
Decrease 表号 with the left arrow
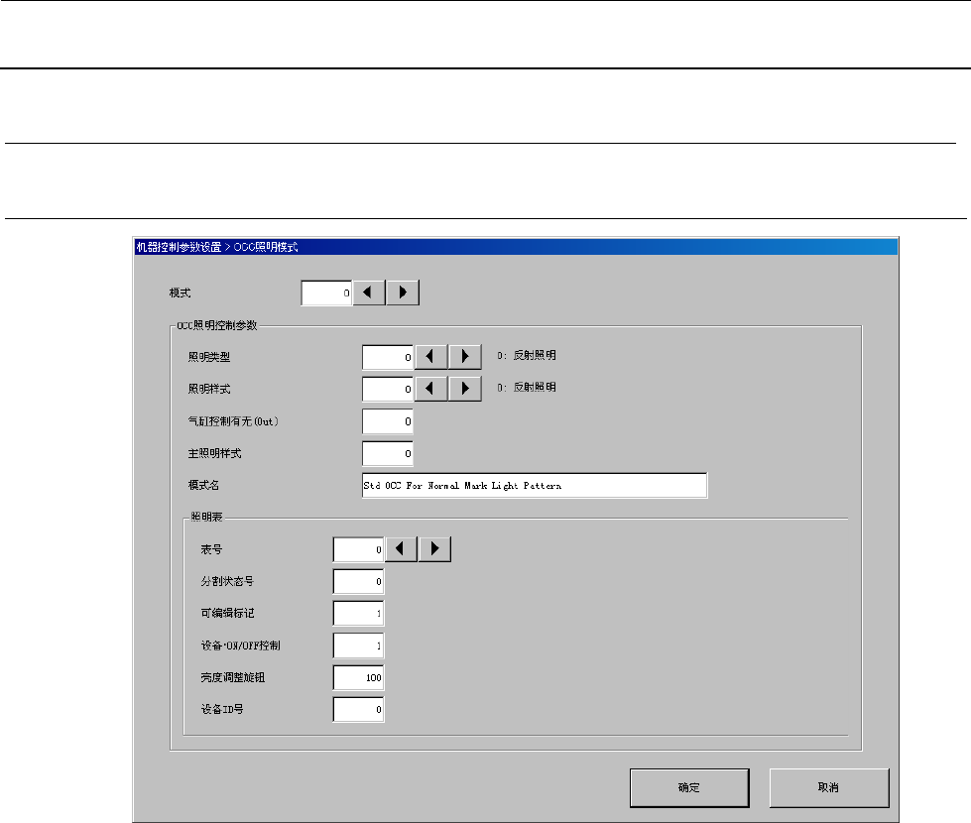(x=402, y=549)
